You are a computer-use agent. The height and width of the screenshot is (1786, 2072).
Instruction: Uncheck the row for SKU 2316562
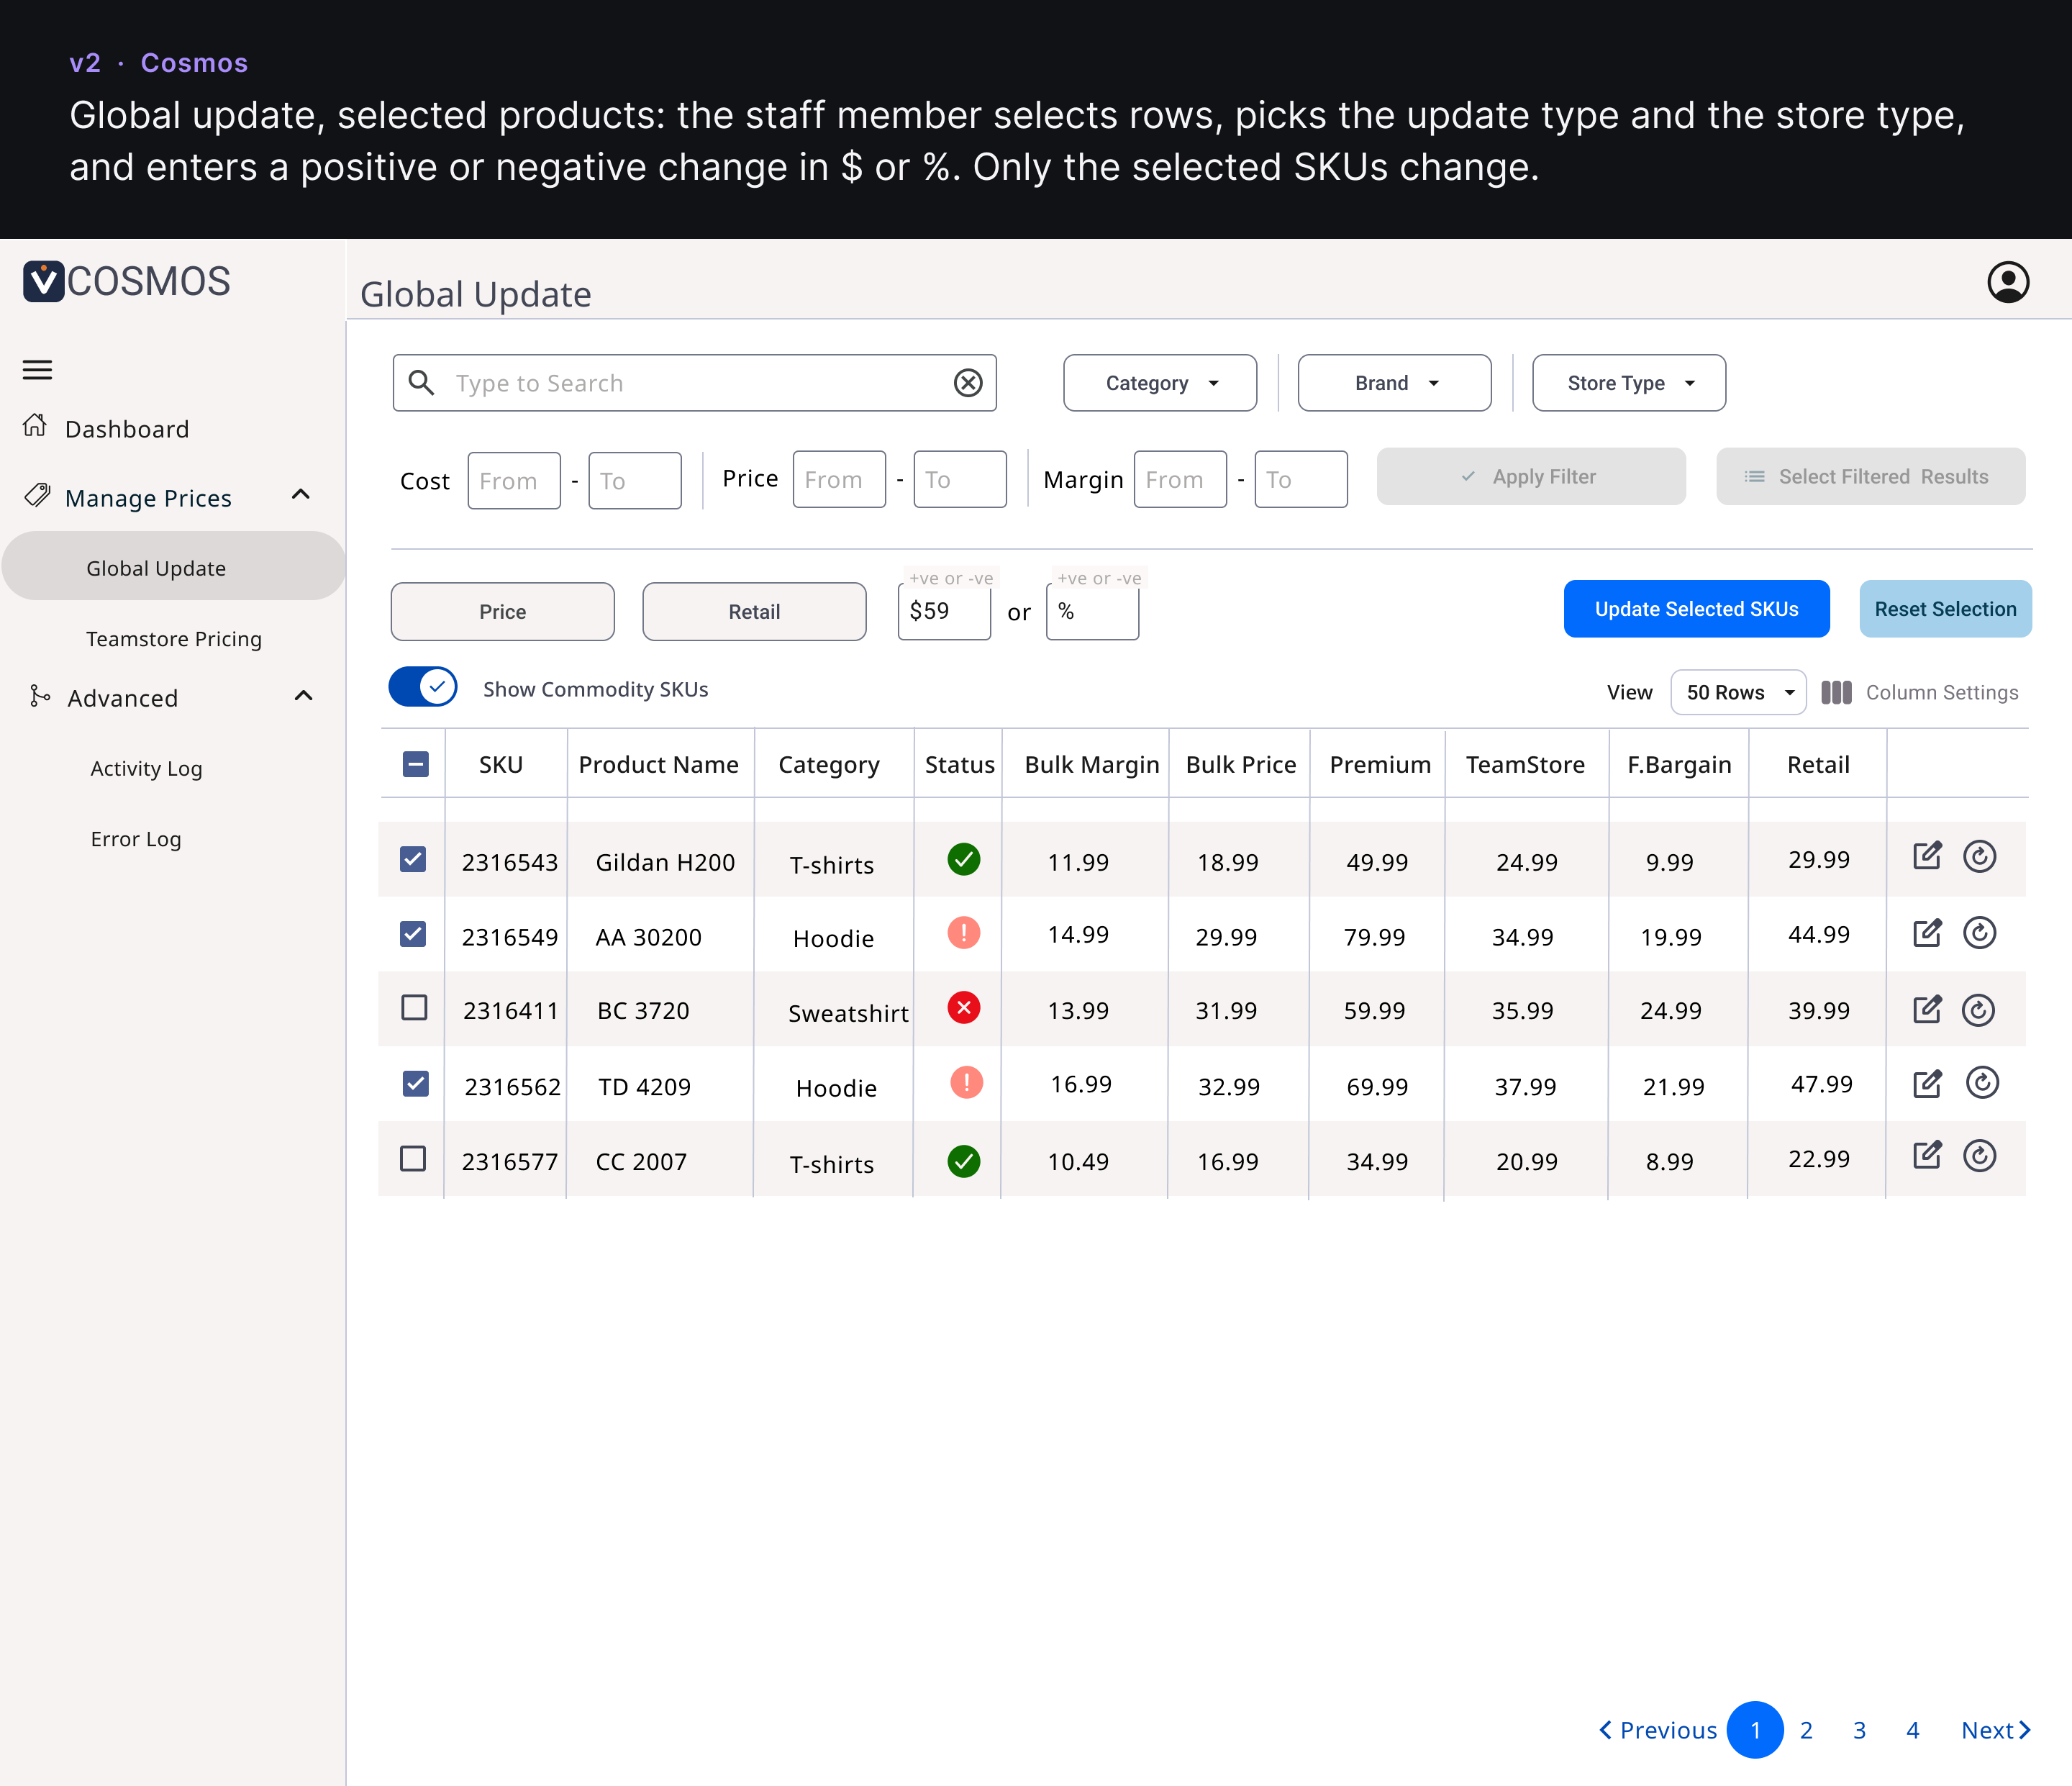pos(416,1083)
